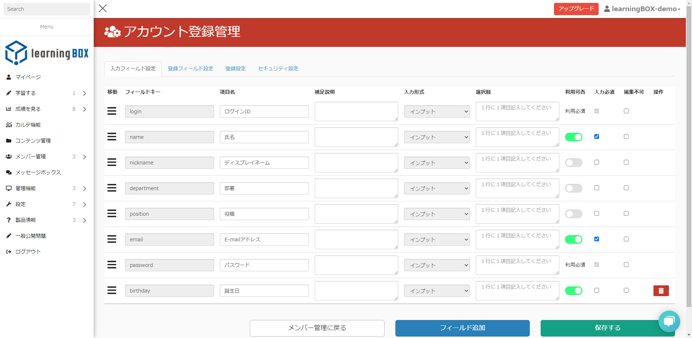Click the 項目名 input for the position row
The width and height of the screenshot is (692, 338).
pyautogui.click(x=264, y=214)
